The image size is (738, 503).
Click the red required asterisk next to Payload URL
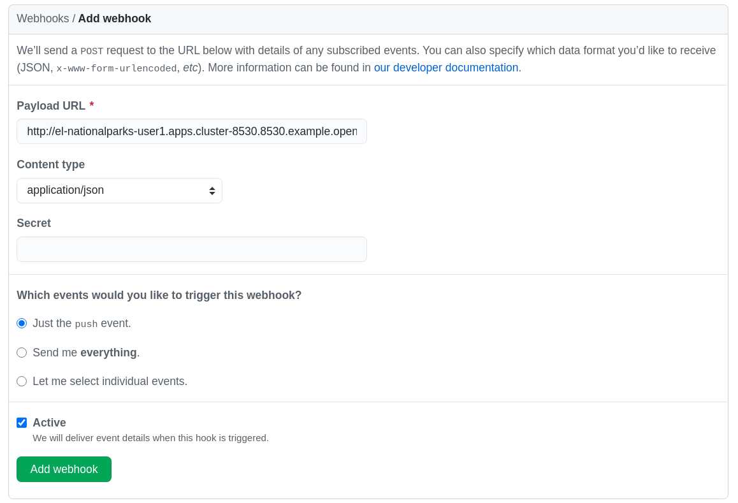coord(92,105)
